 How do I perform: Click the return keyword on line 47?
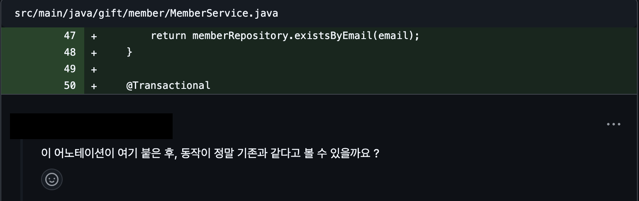point(168,36)
